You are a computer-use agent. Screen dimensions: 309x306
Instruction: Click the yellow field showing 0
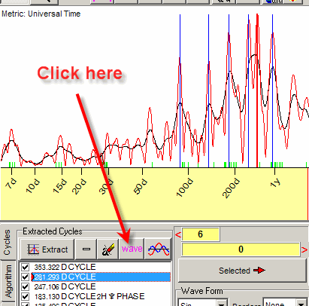pyautogui.click(x=241, y=249)
